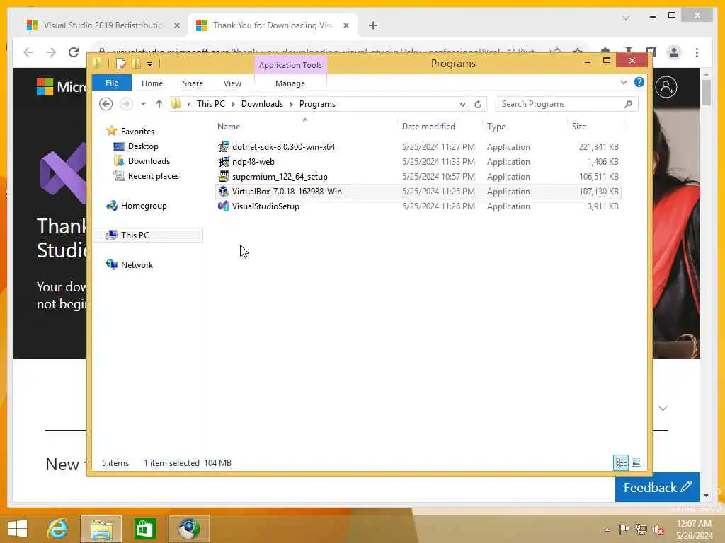Go up one folder level
Viewport: 725px width, 543px height.
coord(159,104)
